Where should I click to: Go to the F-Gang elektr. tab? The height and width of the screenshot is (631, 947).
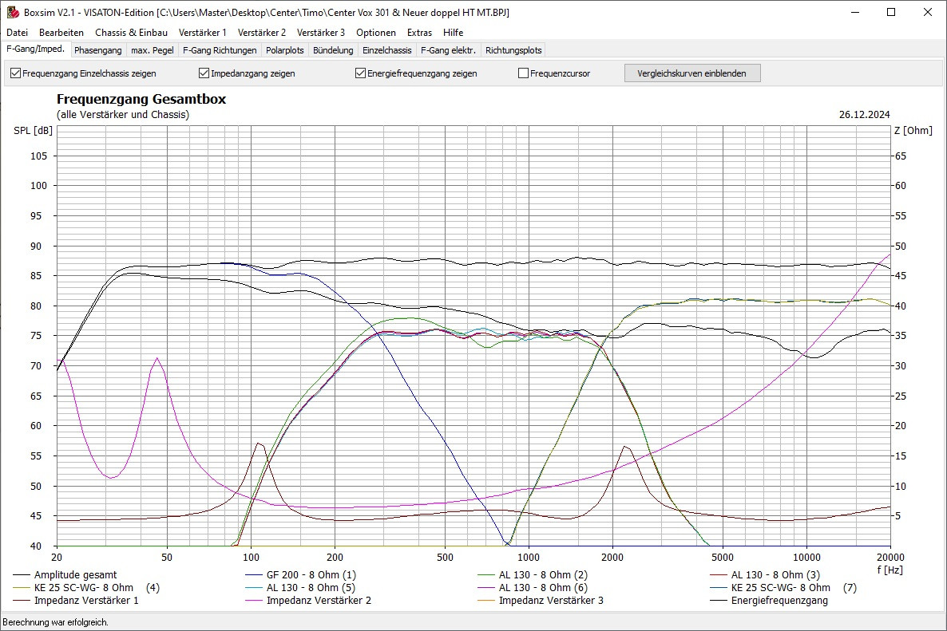click(448, 50)
